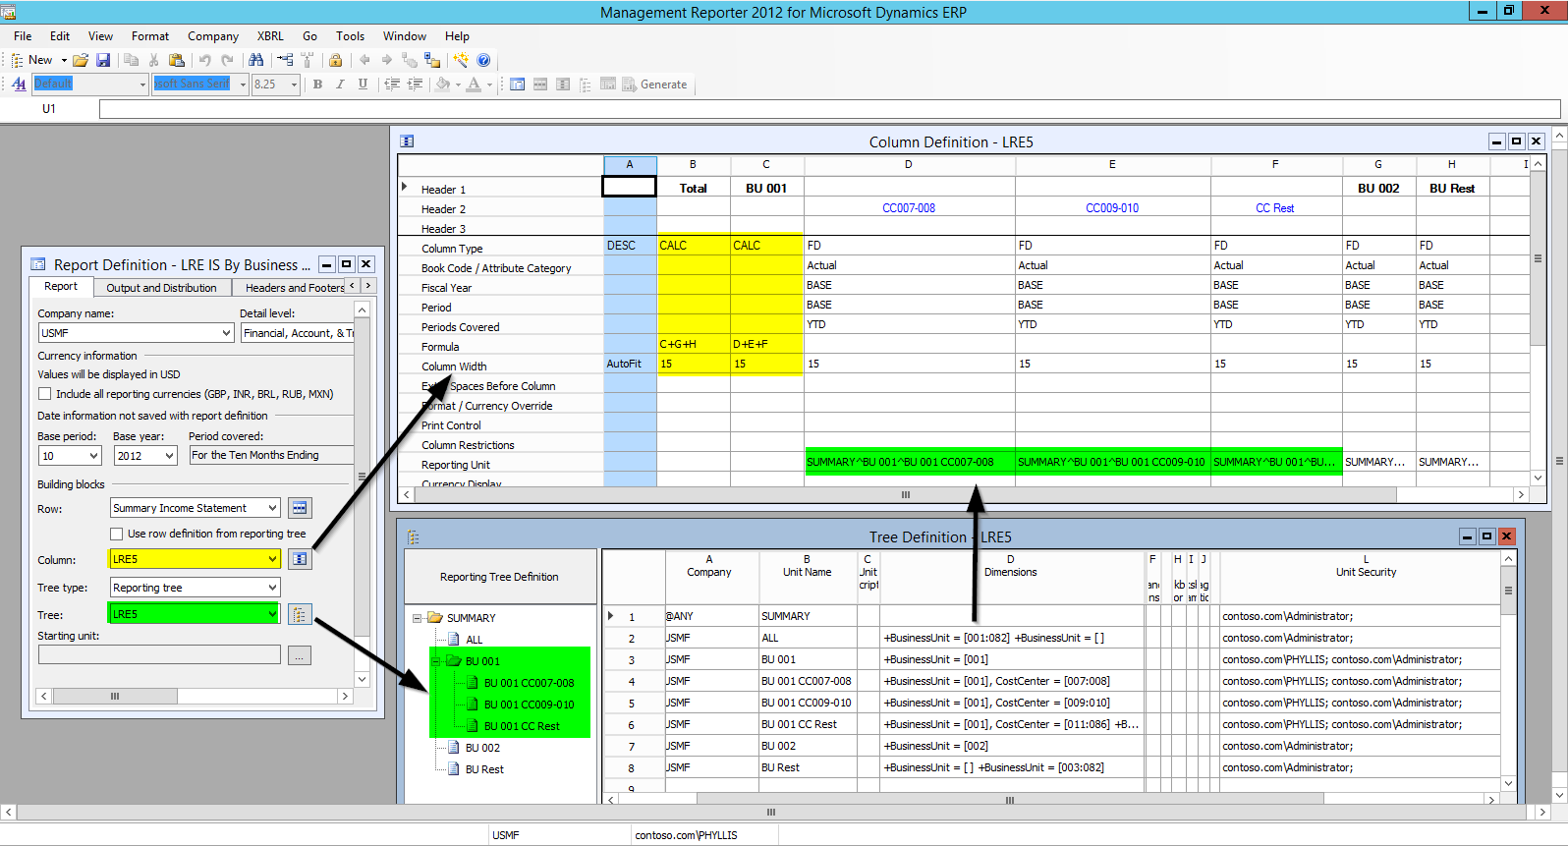
Task: Expand the Base period dropdown
Action: point(94,456)
